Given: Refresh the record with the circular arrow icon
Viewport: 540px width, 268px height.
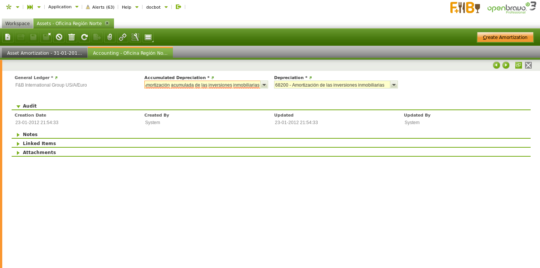Looking at the screenshot, I should tap(84, 37).
